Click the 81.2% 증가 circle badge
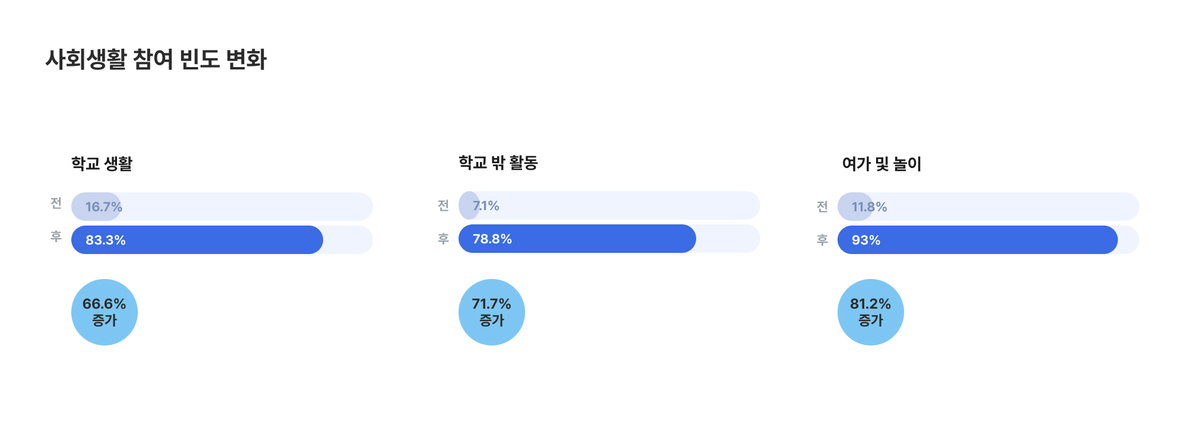The height and width of the screenshot is (425, 1188). point(871,312)
